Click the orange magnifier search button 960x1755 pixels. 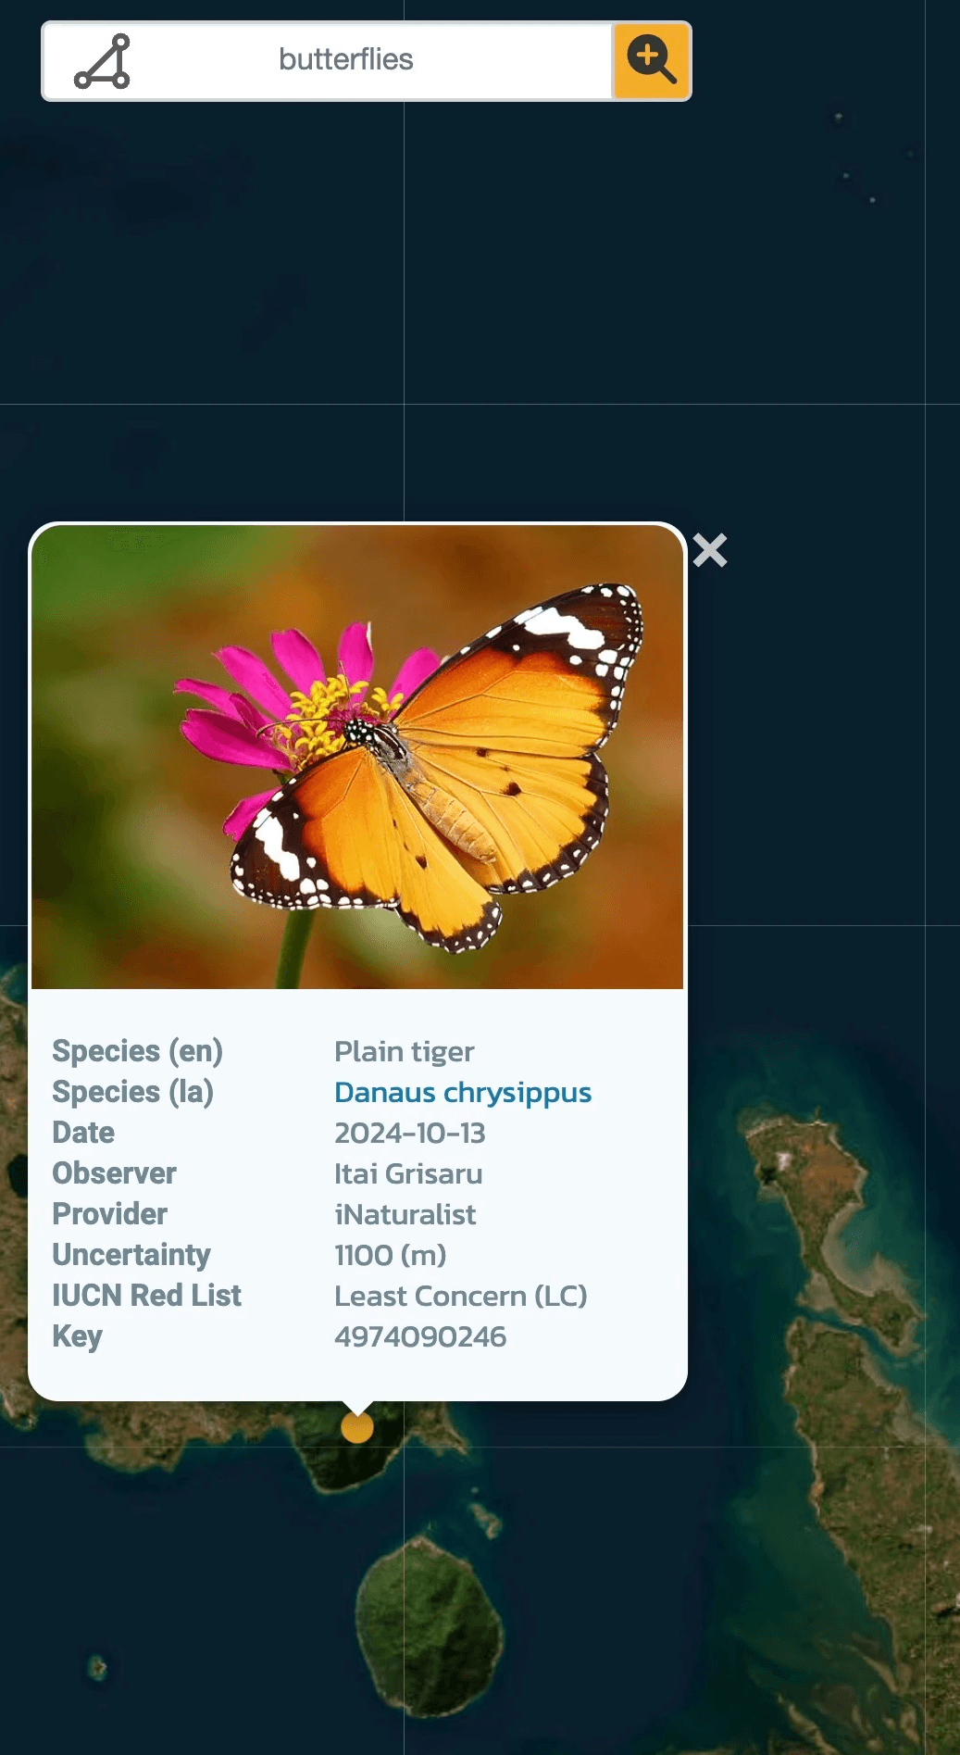click(x=651, y=61)
